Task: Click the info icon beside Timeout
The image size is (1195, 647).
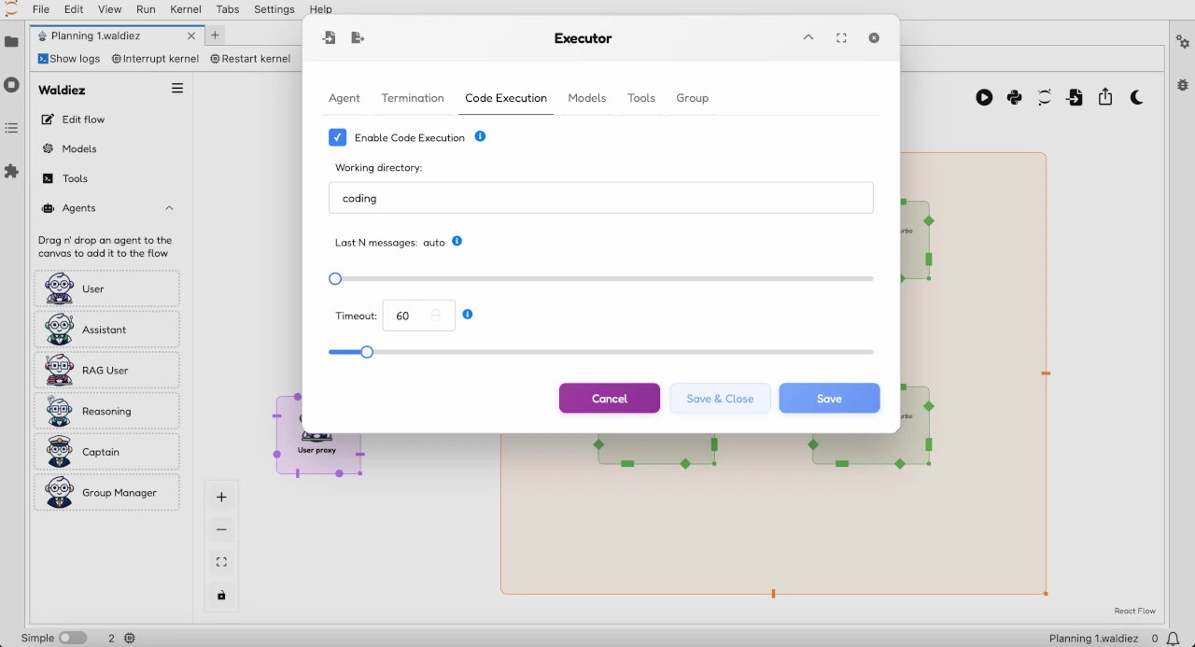Action: tap(468, 315)
